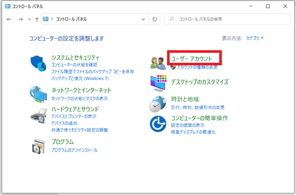Click デバイスの追加 link
The width and height of the screenshot is (296, 195).
click(64, 123)
